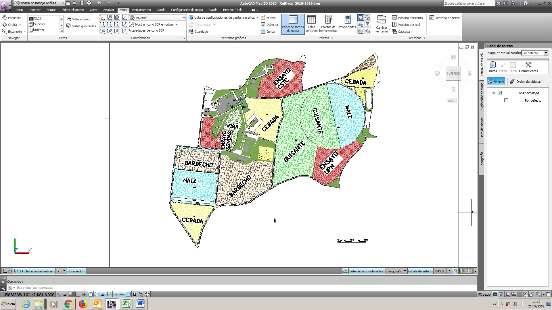
Task: Open Mapa de visualización dropdown
Action: tap(546, 53)
